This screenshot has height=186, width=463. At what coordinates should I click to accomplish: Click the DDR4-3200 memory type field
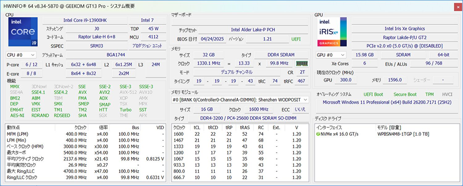tap(248, 118)
